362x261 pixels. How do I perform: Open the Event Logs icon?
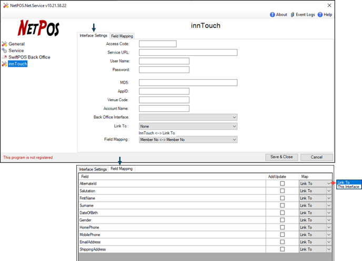point(292,15)
